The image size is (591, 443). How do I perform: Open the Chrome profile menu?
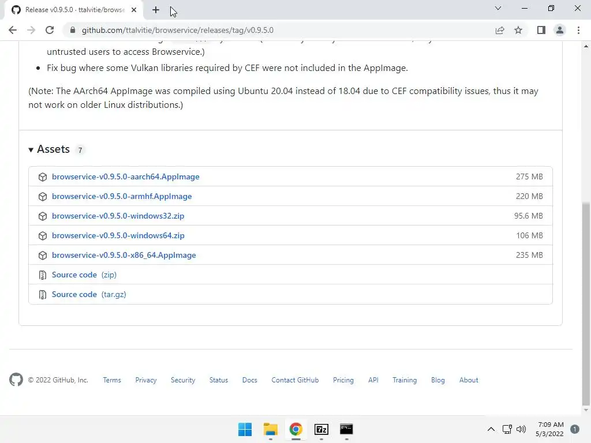[x=560, y=30]
